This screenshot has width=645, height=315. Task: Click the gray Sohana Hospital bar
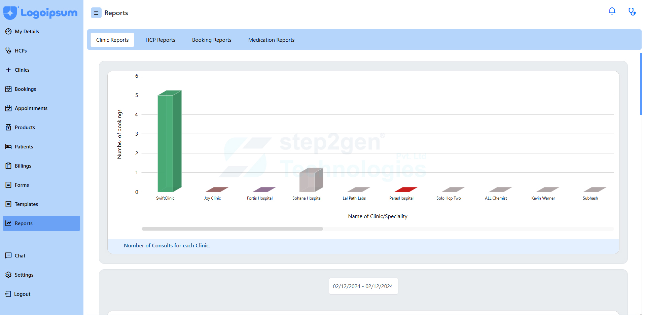point(311,180)
